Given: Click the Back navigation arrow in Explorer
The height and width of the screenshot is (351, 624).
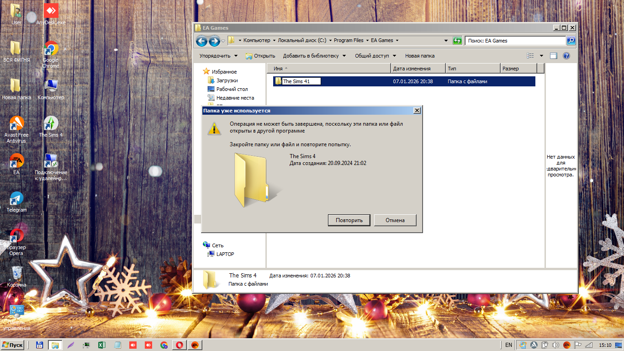Looking at the screenshot, I should pyautogui.click(x=201, y=41).
